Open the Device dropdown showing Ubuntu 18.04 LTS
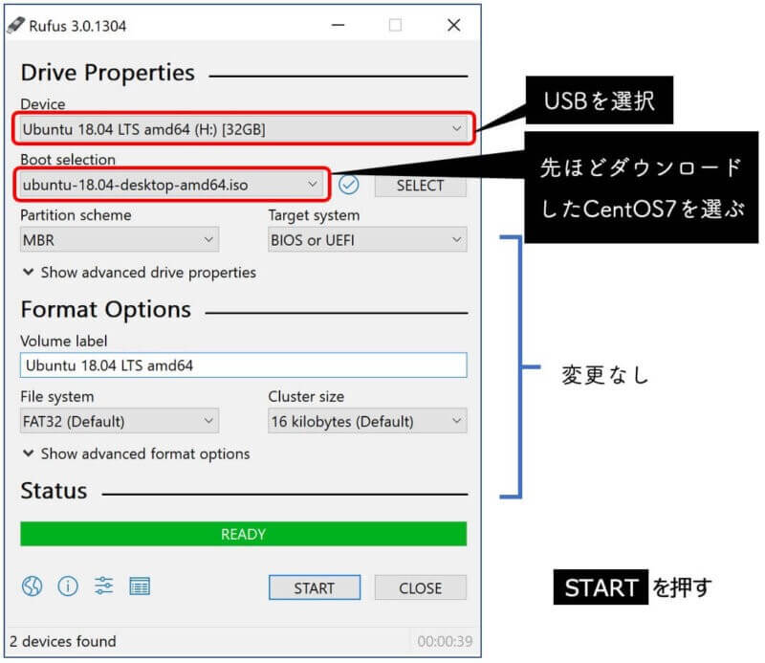 [x=243, y=129]
